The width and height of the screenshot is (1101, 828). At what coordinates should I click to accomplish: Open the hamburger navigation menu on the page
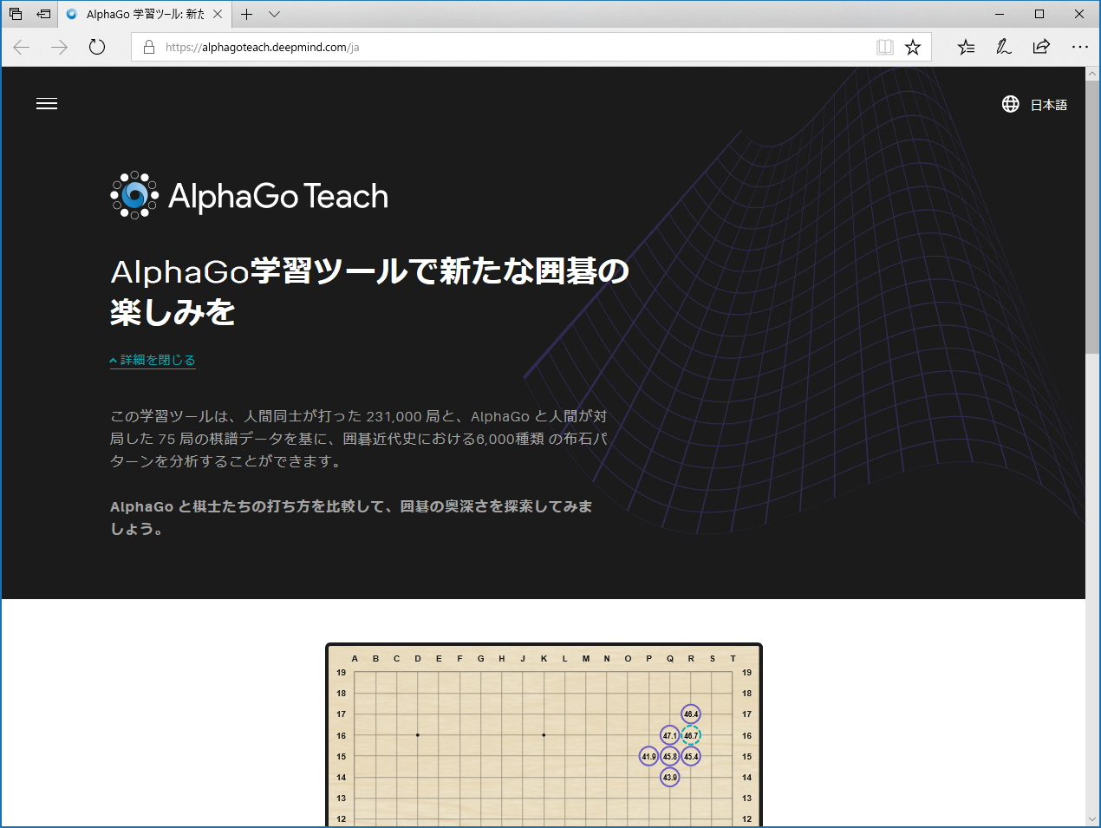(46, 104)
